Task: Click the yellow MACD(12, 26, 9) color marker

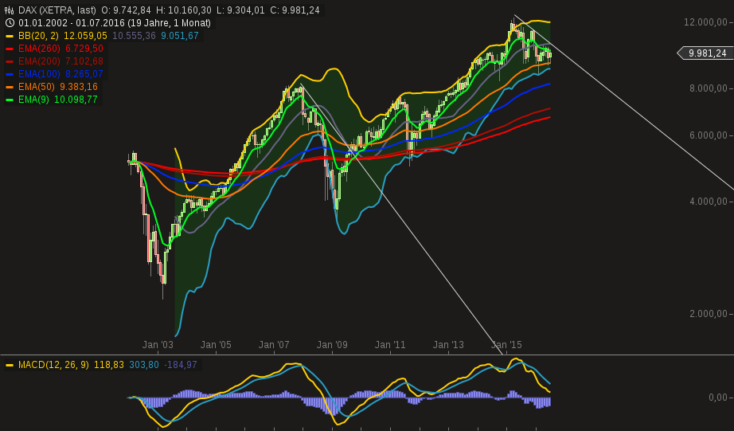Action: (10, 365)
